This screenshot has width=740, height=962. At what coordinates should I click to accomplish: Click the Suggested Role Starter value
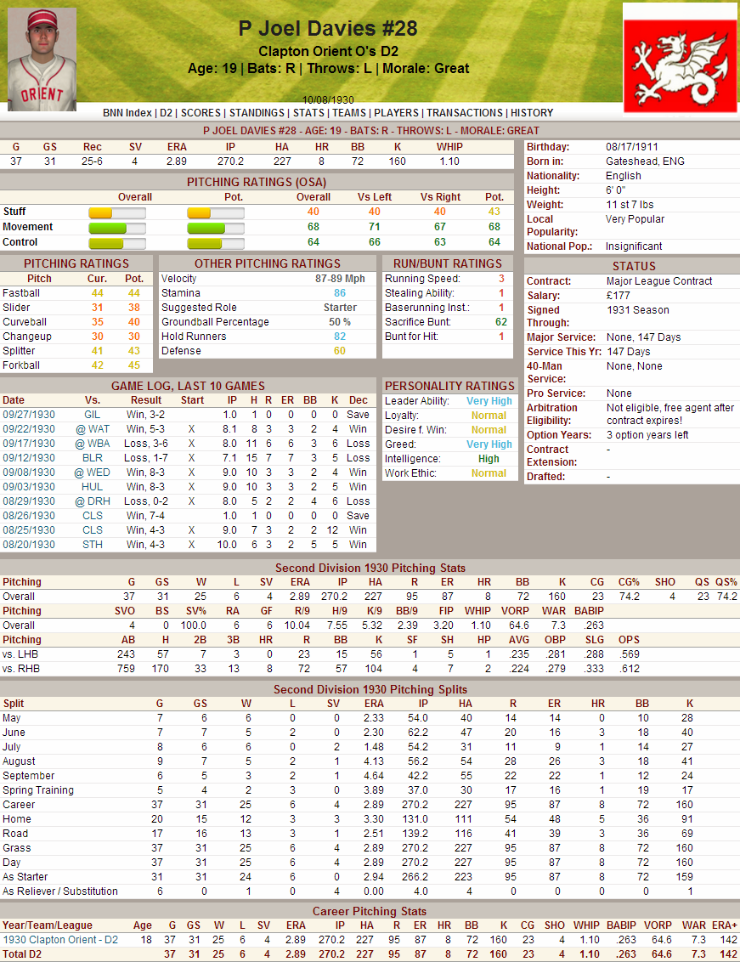pyautogui.click(x=340, y=308)
